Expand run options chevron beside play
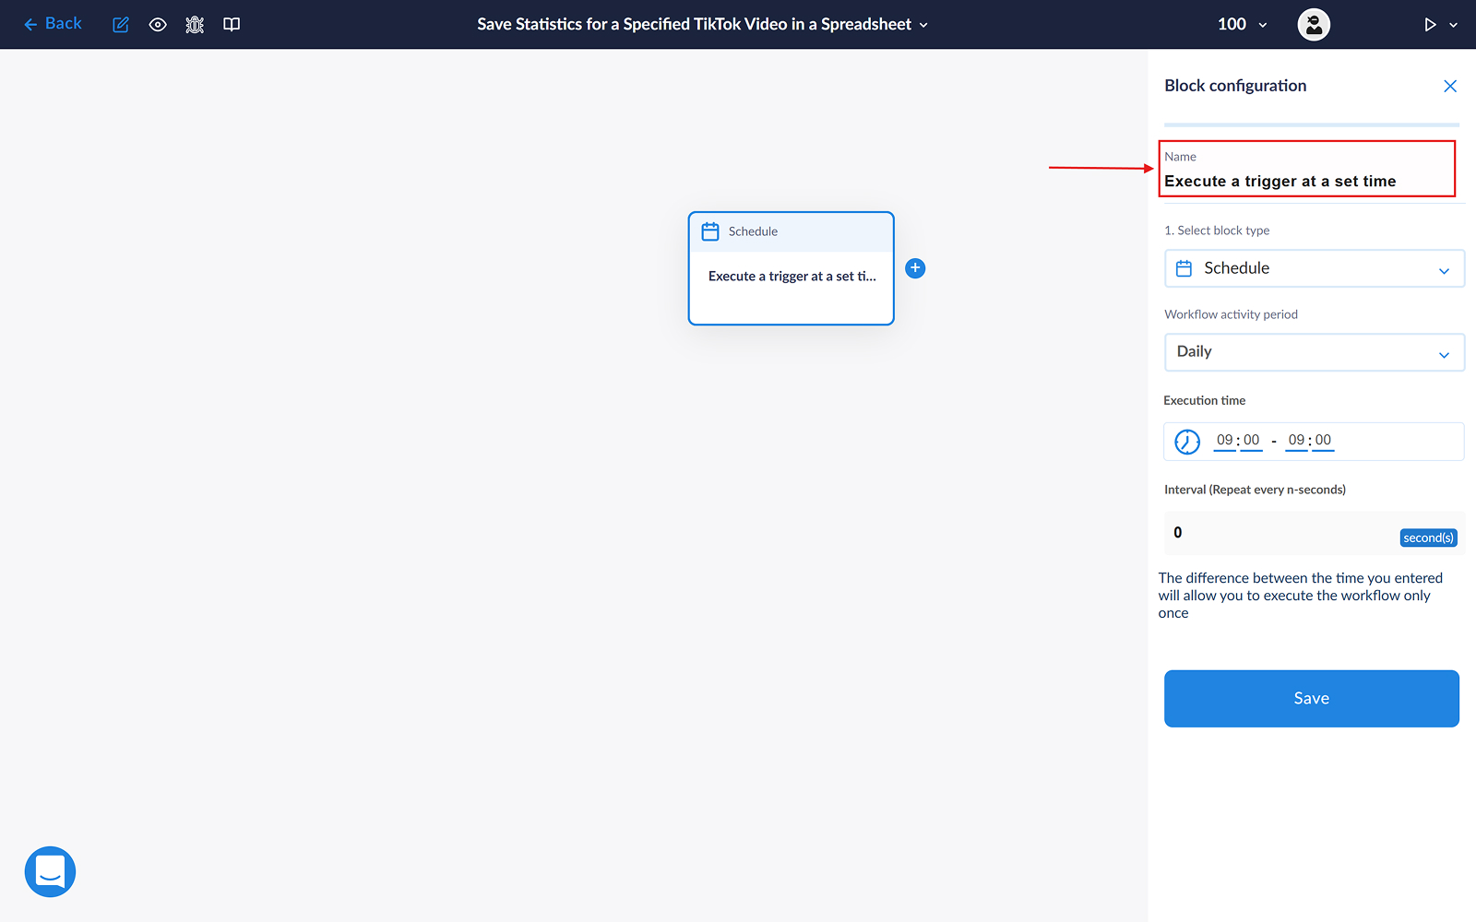This screenshot has height=922, width=1476. click(1454, 25)
